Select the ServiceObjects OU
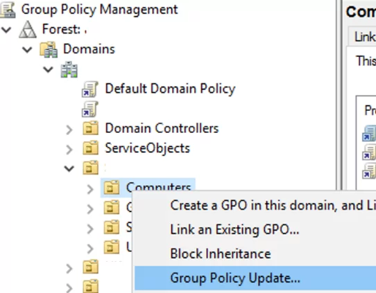The width and height of the screenshot is (376, 293). pyautogui.click(x=148, y=148)
